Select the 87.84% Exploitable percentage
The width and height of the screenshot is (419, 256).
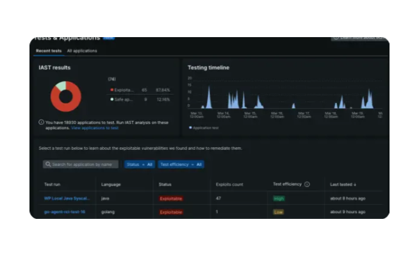[163, 90]
